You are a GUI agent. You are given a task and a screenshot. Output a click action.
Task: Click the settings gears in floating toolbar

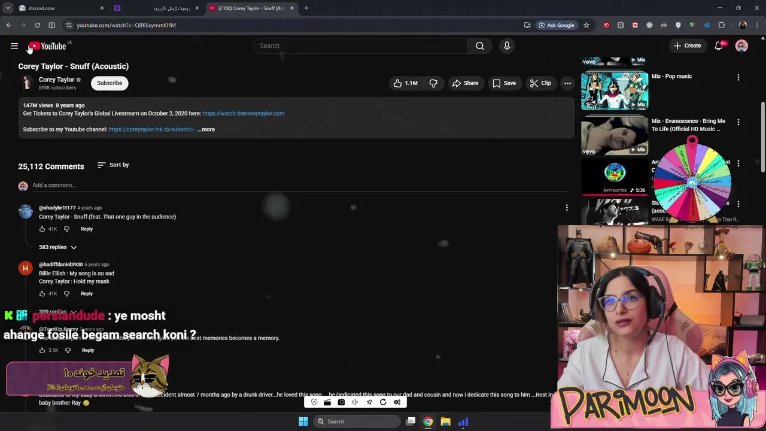pyautogui.click(x=397, y=402)
